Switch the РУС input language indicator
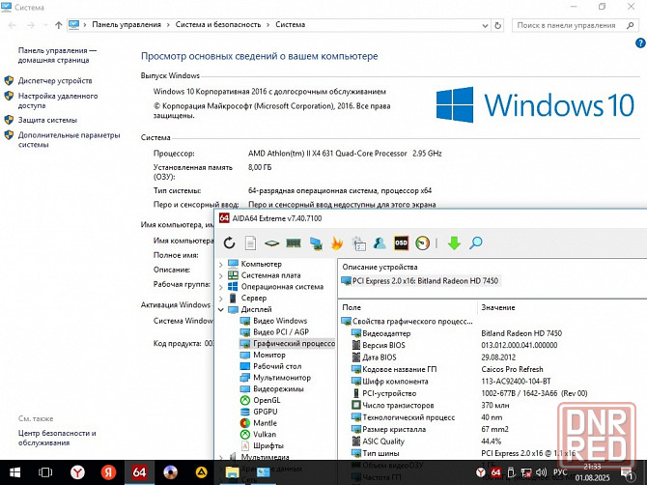647x485 pixels. tap(560, 472)
